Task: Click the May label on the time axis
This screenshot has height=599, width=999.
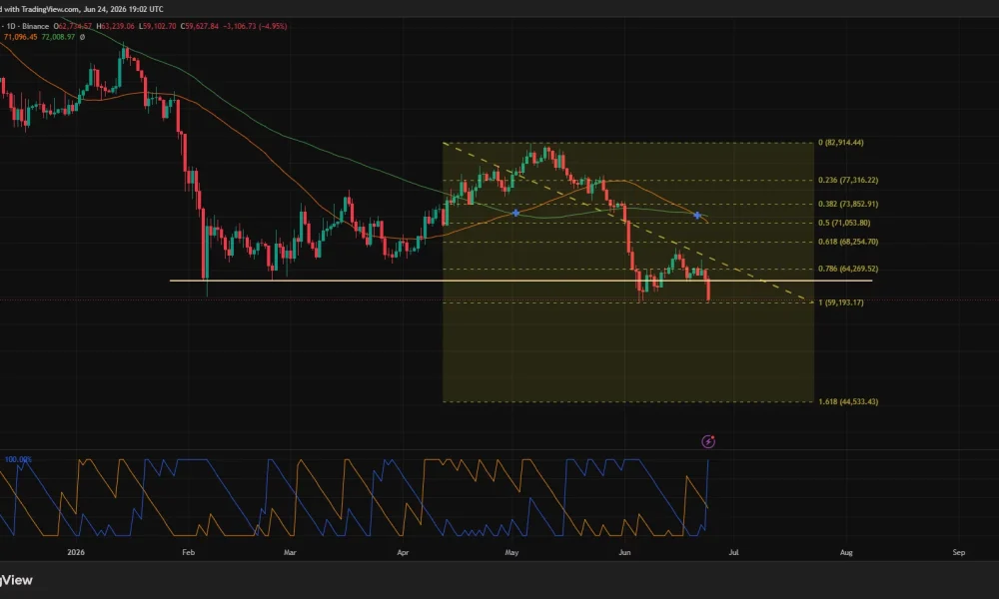Action: tap(511, 552)
